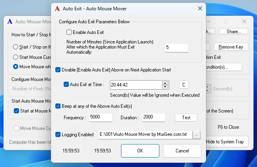Click the Duration field showing 2000
The width and height of the screenshot is (257, 167).
(x=153, y=117)
